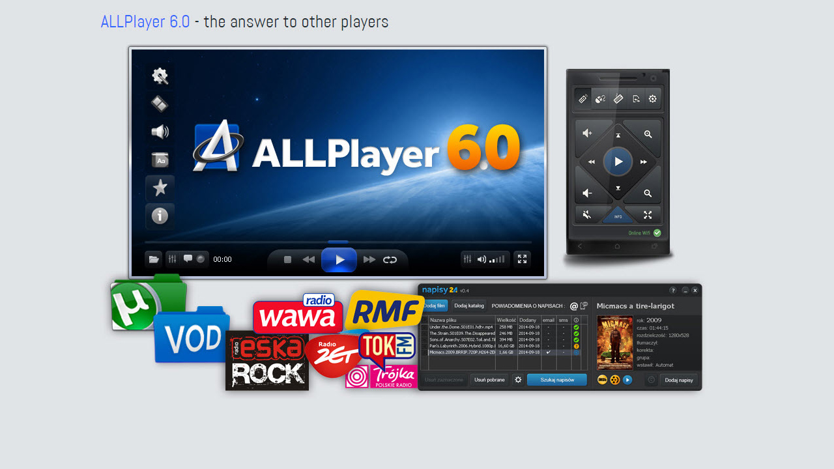Open the info icon in player sidebar
834x469 pixels.
[x=160, y=216]
